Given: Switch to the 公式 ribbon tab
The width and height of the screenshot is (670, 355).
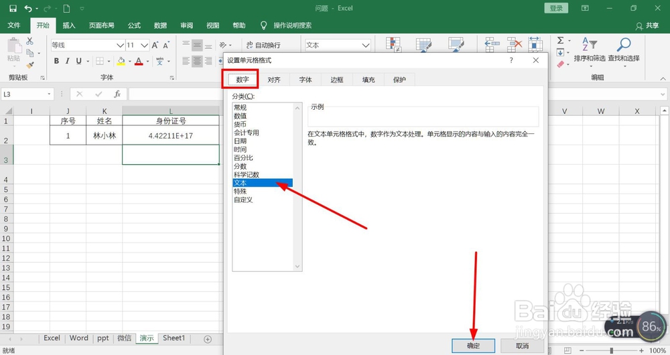Looking at the screenshot, I should [x=134, y=25].
